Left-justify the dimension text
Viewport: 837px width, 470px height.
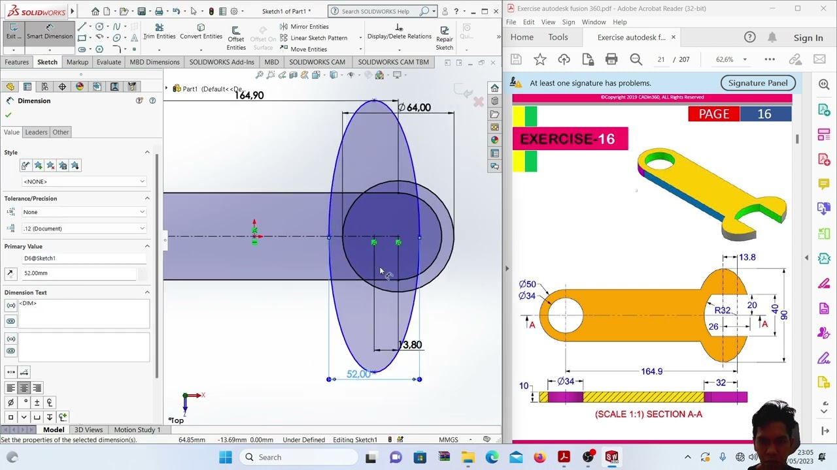[10, 388]
